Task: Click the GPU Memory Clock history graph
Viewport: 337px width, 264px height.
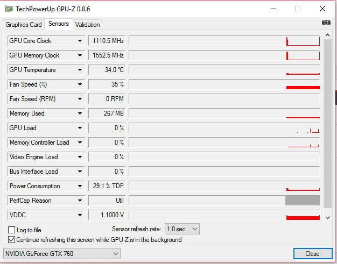Action: point(224,55)
